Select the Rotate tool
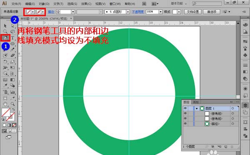Viewport: 250px width, 155px height. click(5, 62)
